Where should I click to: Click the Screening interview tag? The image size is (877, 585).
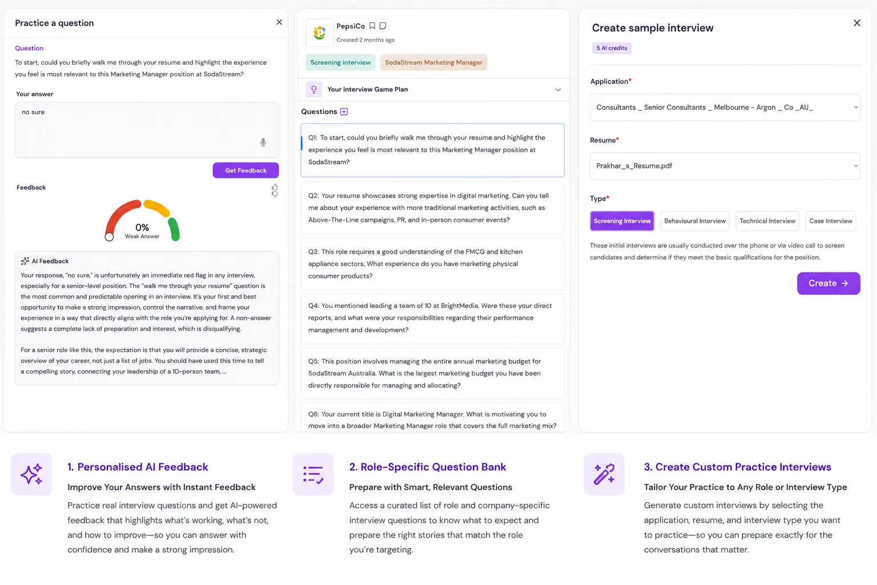(x=340, y=63)
